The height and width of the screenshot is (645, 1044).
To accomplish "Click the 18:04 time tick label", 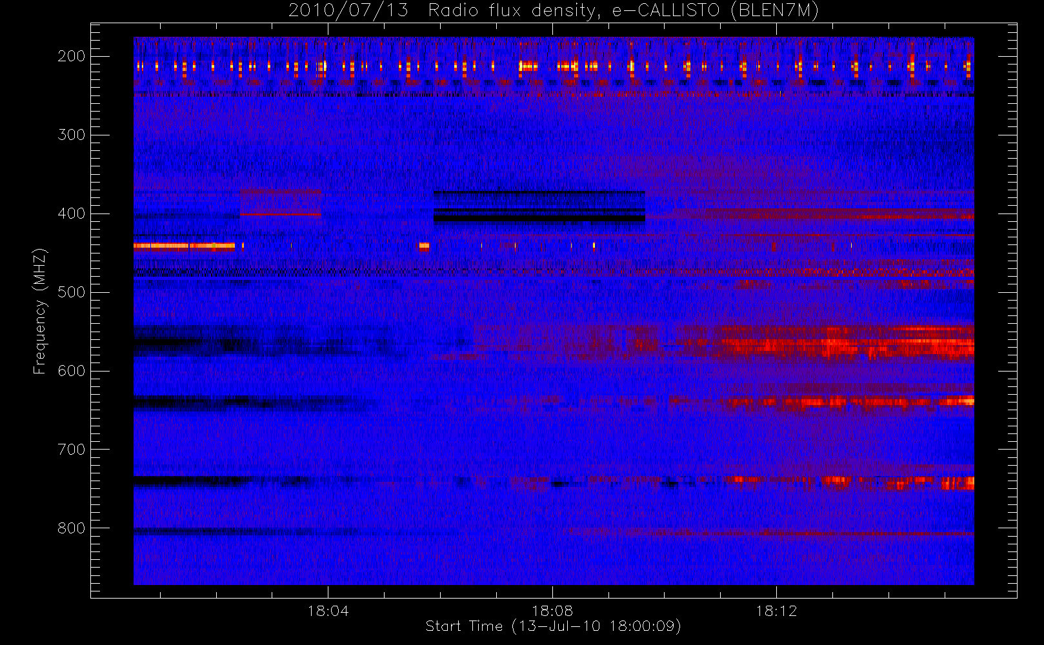I will 328,611.
